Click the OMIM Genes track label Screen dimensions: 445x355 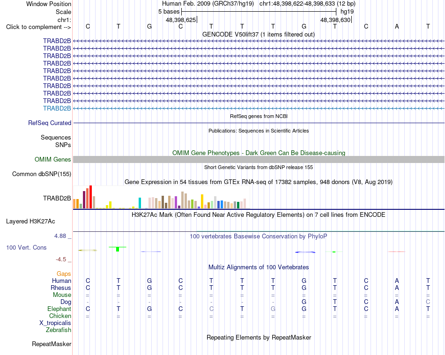pyautogui.click(x=53, y=160)
